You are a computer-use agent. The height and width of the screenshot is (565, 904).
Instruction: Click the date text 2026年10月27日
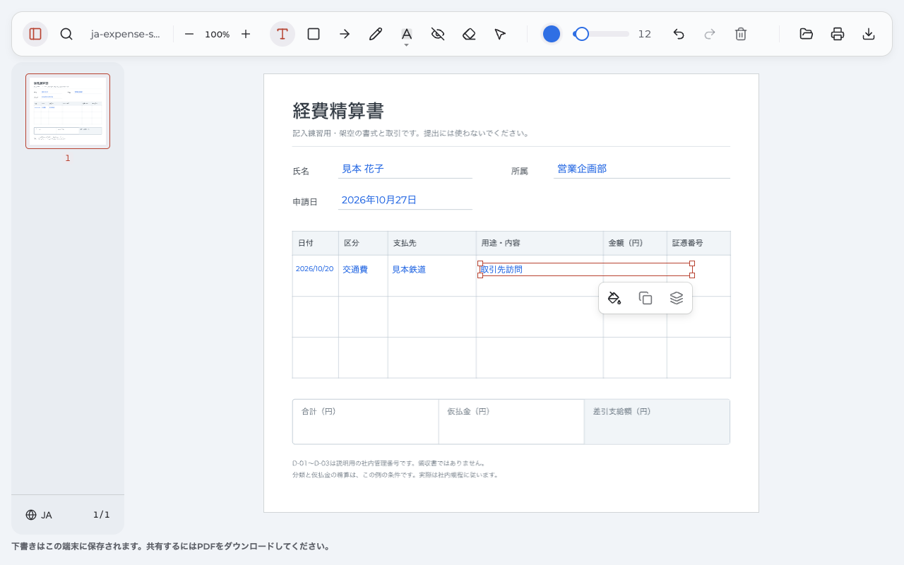(379, 200)
